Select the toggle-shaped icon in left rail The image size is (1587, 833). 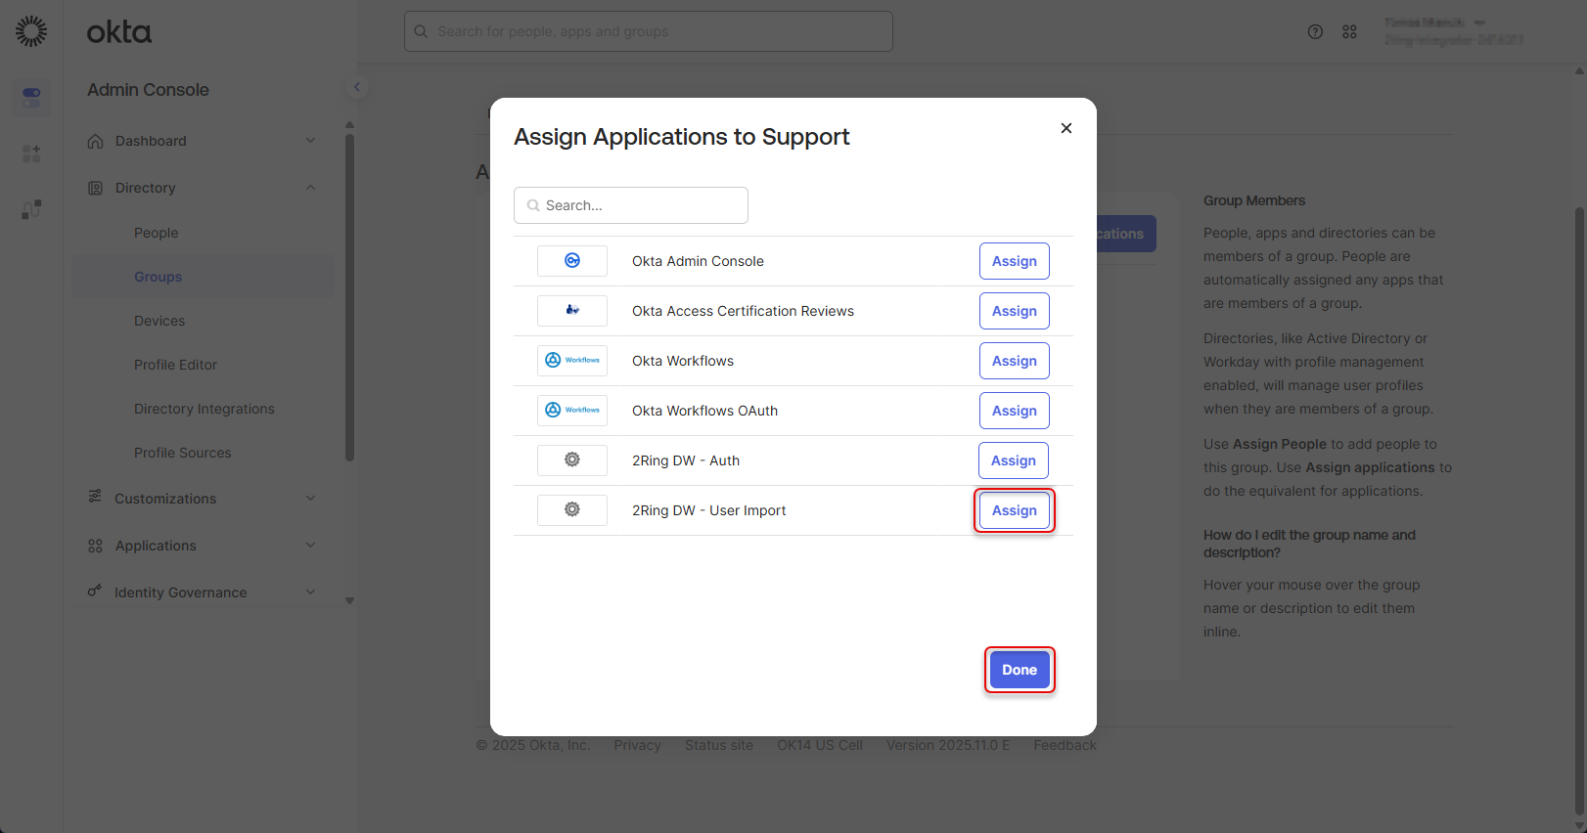pos(31,97)
